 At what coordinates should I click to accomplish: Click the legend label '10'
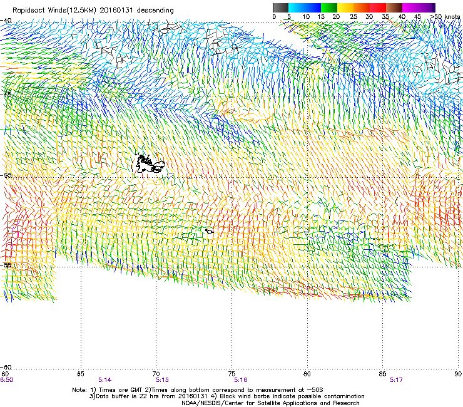click(x=306, y=16)
